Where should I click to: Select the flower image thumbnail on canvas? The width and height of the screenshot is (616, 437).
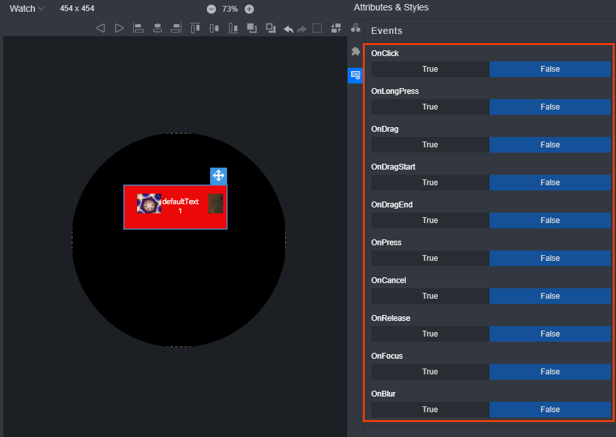tap(149, 203)
